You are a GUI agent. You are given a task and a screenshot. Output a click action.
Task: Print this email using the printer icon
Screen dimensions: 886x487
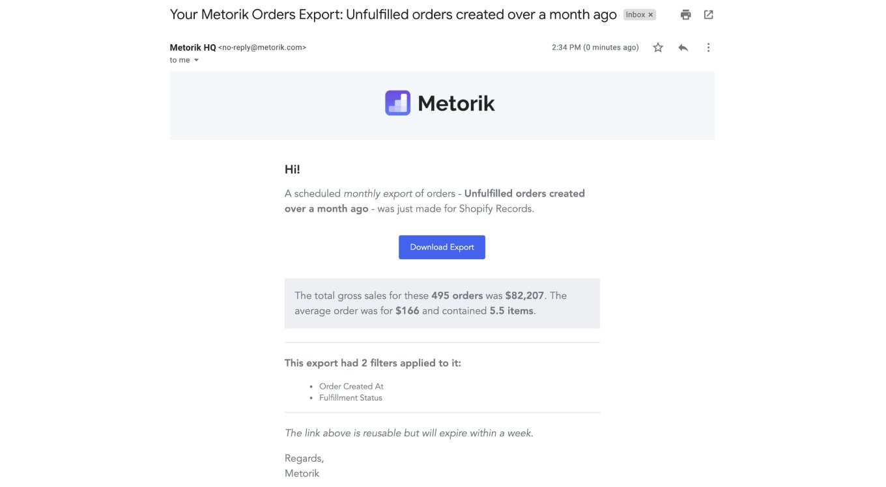click(x=685, y=15)
